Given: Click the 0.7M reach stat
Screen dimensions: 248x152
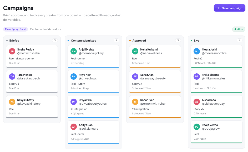Looking at the screenshot, I should tap(200, 114).
